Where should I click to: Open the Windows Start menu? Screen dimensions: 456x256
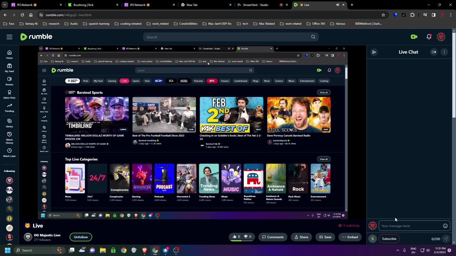(x=7, y=250)
